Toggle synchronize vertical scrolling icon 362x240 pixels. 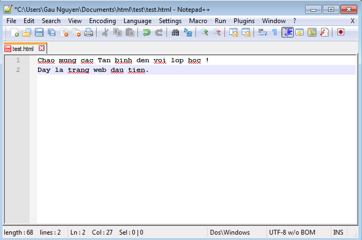pyautogui.click(x=234, y=32)
